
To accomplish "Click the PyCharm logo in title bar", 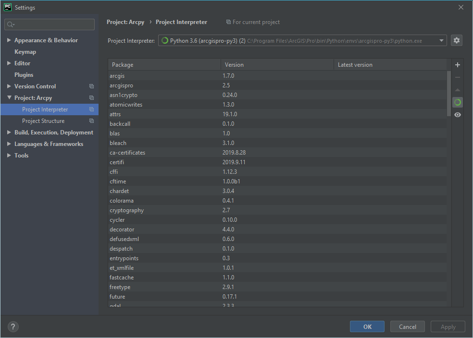I will [x=8, y=7].
